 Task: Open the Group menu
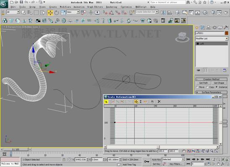(32, 7)
